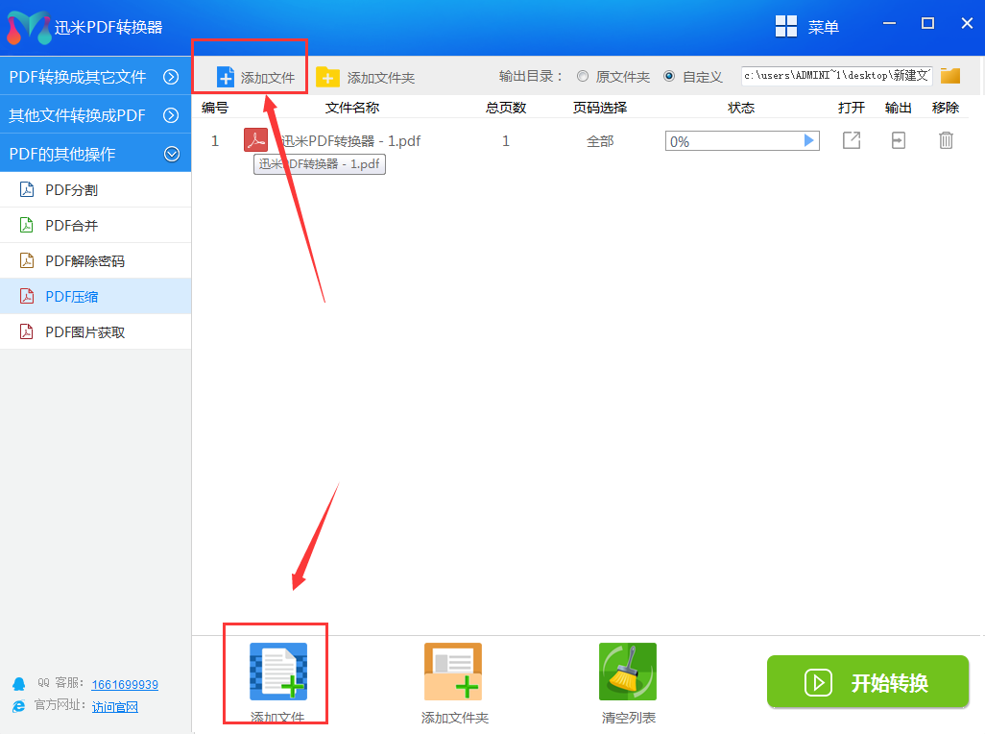Select PDF分割 in the sidebar
This screenshot has width=985, height=734.
pyautogui.click(x=72, y=190)
